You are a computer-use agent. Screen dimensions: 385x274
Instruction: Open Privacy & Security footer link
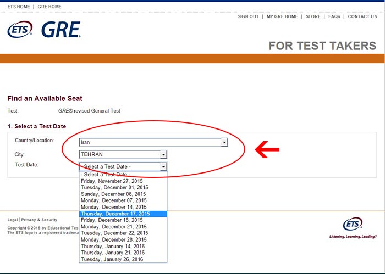click(x=39, y=220)
